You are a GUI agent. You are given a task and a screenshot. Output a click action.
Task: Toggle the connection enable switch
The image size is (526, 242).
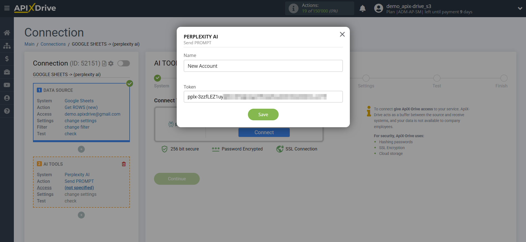tap(124, 63)
